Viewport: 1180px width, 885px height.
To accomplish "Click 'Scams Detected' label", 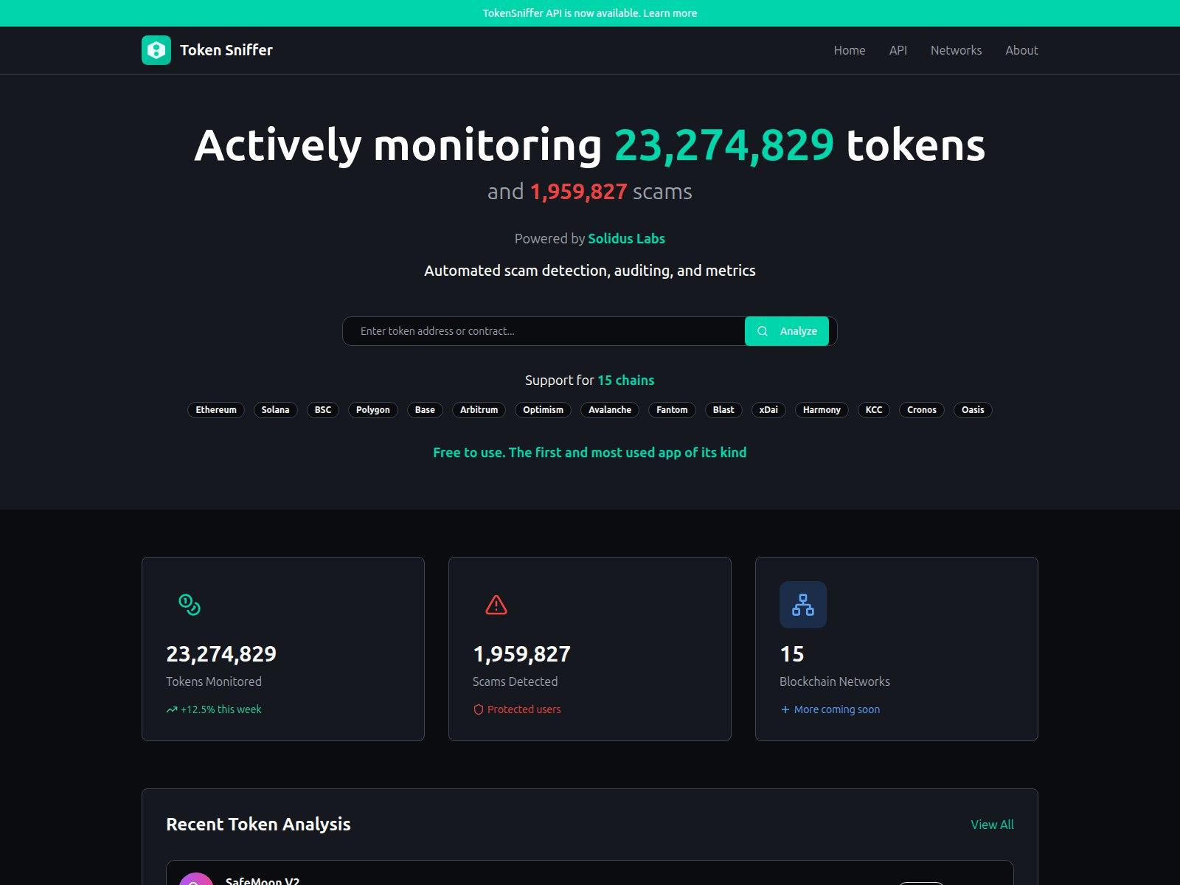I will 515,681.
